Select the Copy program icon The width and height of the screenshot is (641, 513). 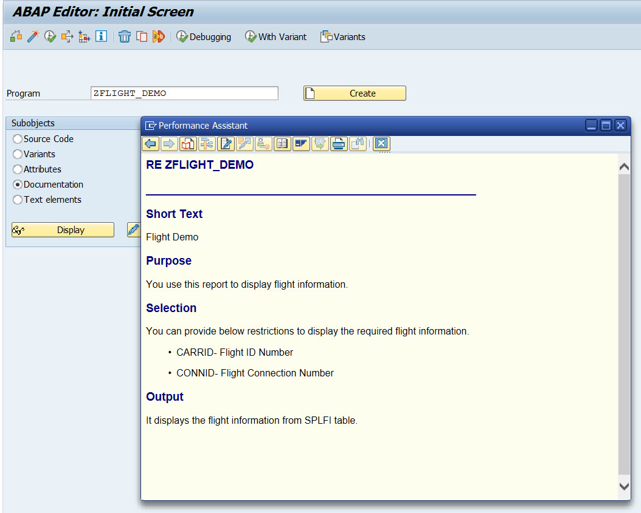(x=141, y=36)
